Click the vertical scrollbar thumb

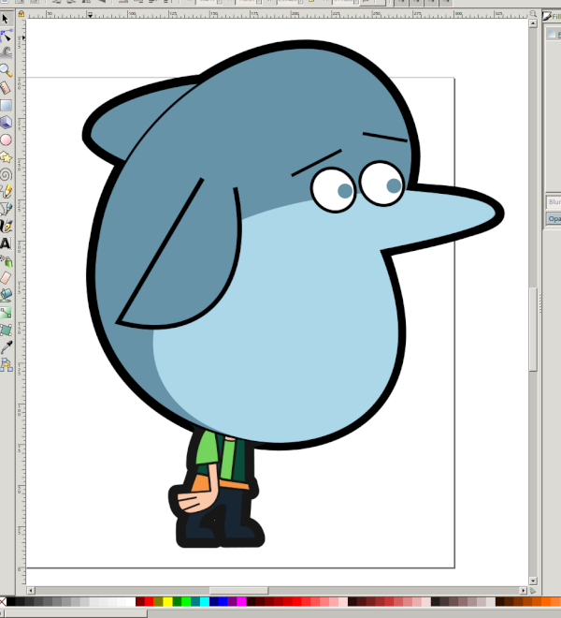[x=533, y=330]
